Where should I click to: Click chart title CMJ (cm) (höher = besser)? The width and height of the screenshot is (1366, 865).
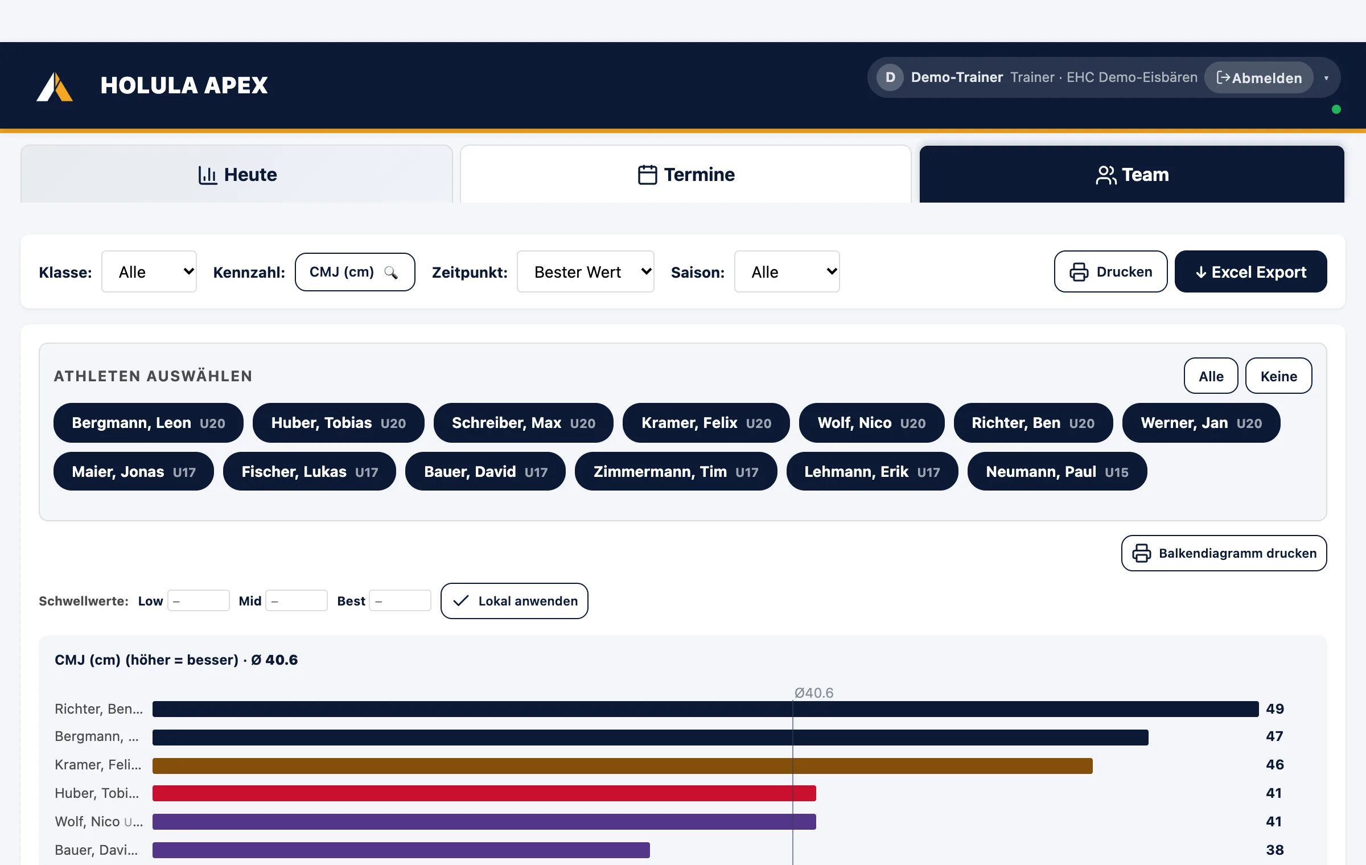click(146, 660)
